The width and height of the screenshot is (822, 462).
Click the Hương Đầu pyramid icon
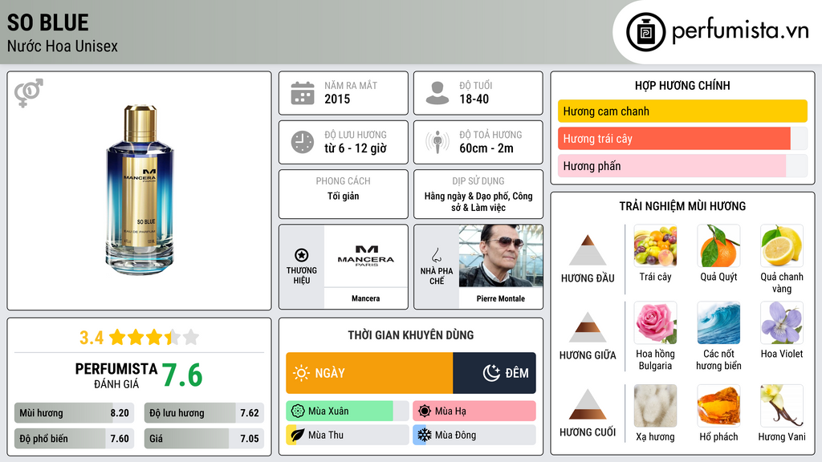[x=588, y=250]
